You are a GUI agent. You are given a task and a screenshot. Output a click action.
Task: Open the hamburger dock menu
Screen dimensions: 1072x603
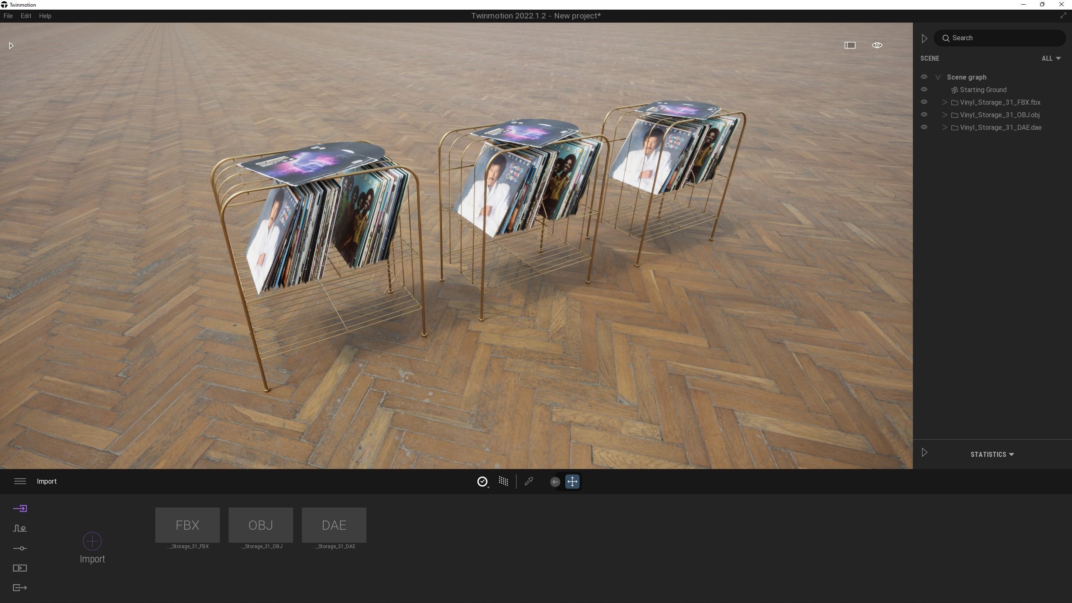[x=20, y=482]
